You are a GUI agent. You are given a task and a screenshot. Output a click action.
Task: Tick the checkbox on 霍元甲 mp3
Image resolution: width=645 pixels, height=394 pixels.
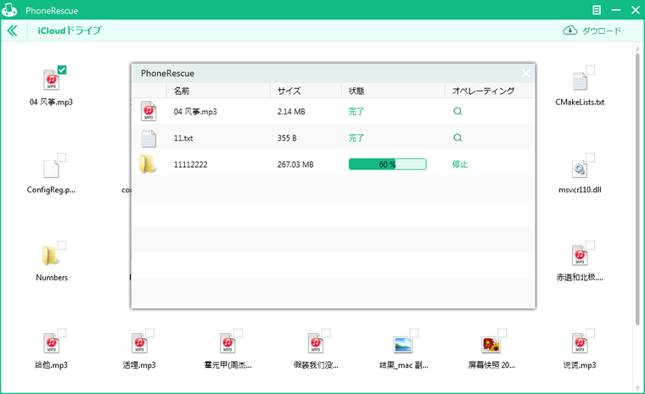(238, 333)
